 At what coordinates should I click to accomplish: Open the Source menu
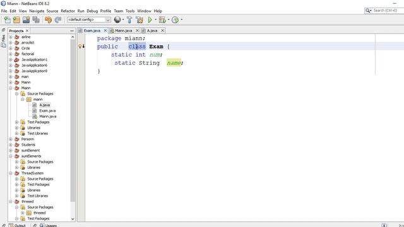tap(52, 11)
